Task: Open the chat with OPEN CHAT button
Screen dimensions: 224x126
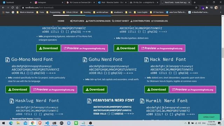Action: point(209,117)
